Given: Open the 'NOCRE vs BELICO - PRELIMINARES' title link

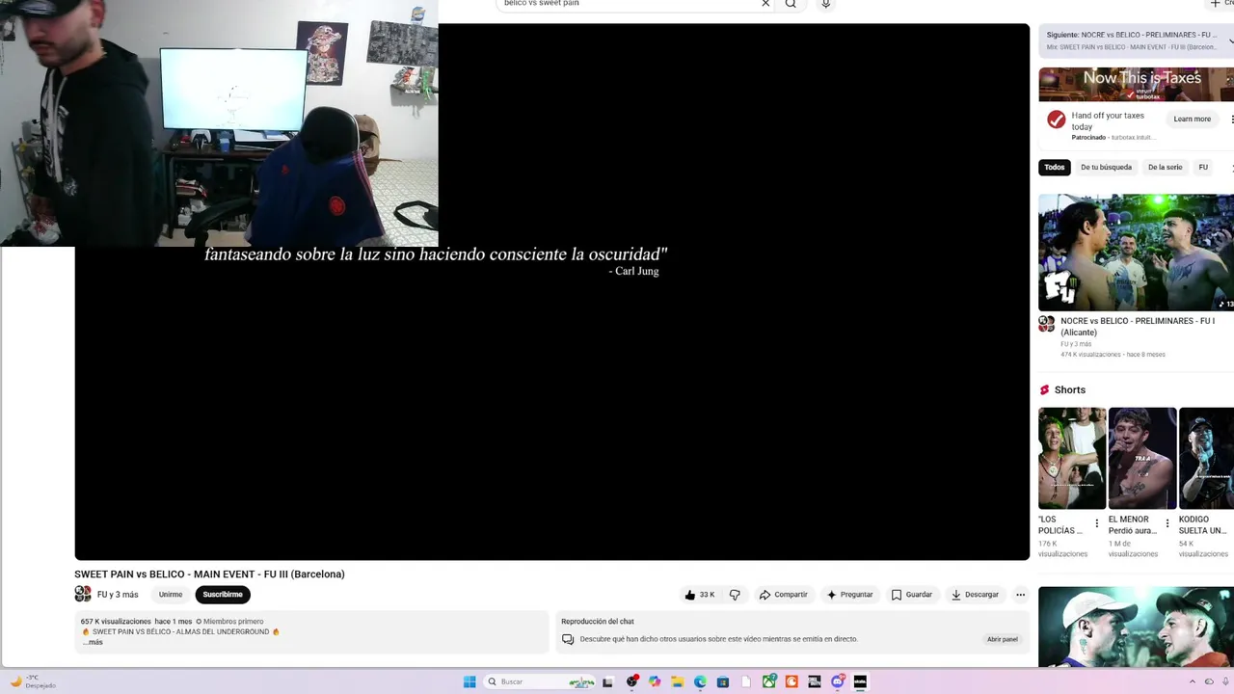Looking at the screenshot, I should click(x=1138, y=327).
